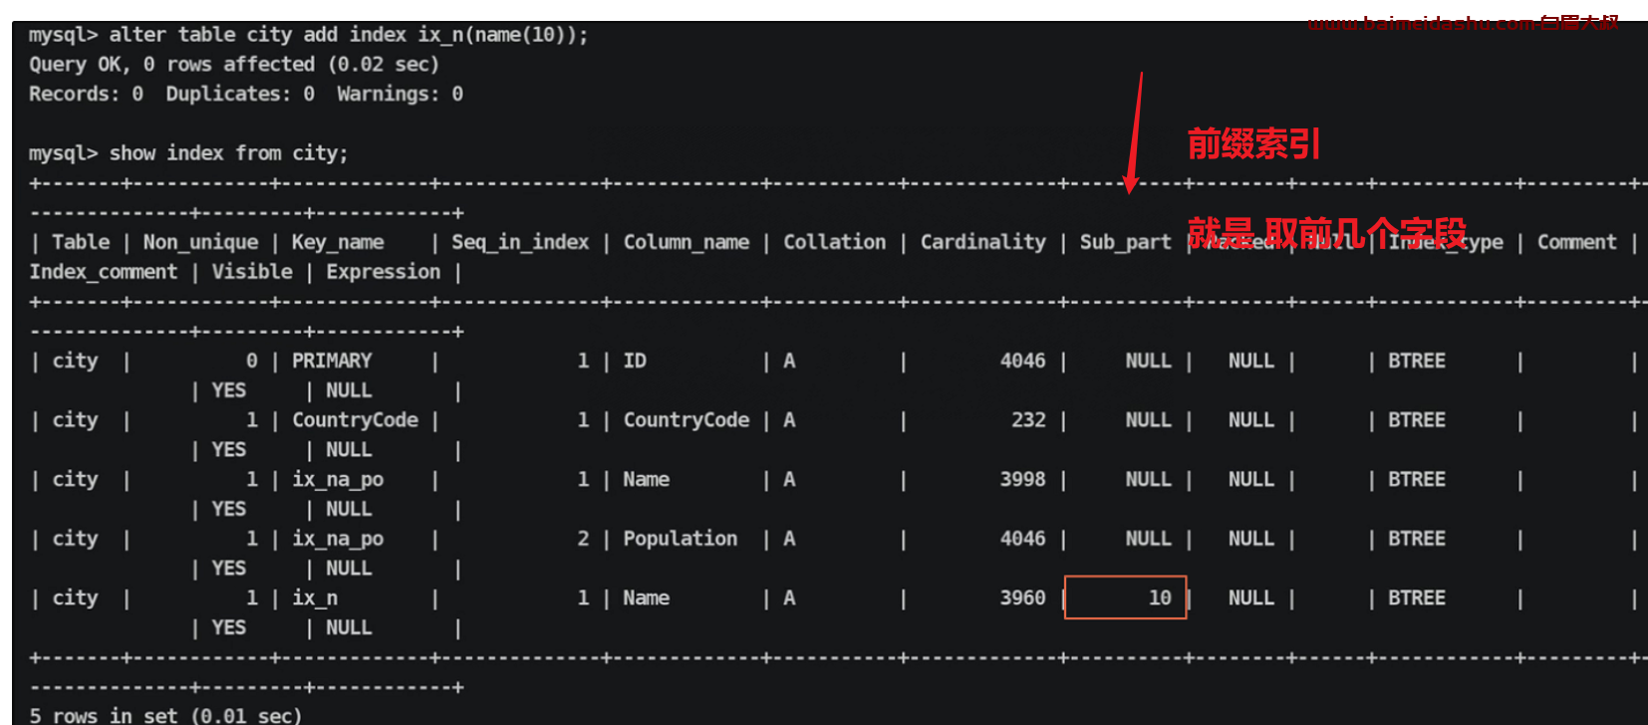Click the standalone 'Comment' column header

point(1576,242)
